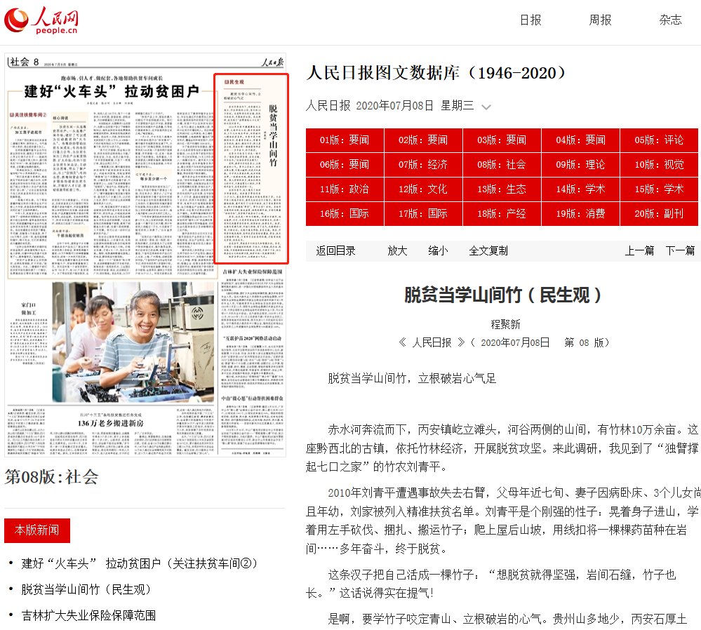Click 返回目录 in article toolbar
Image resolution: width=701 pixels, height=630 pixels.
pos(335,251)
